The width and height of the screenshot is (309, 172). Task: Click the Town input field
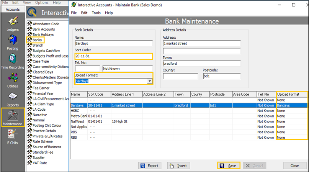[x=202, y=64]
